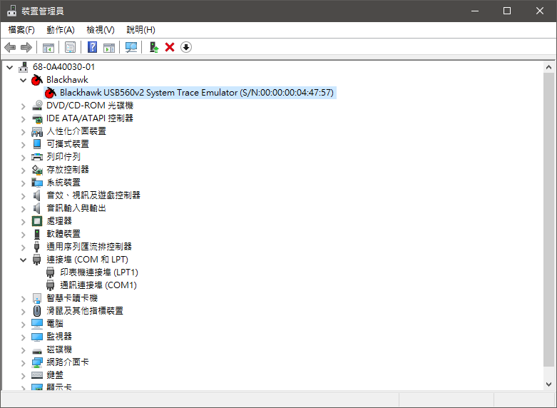557x408 pixels.
Task: Toggle the action pane toolbar icon
Action: (x=109, y=47)
